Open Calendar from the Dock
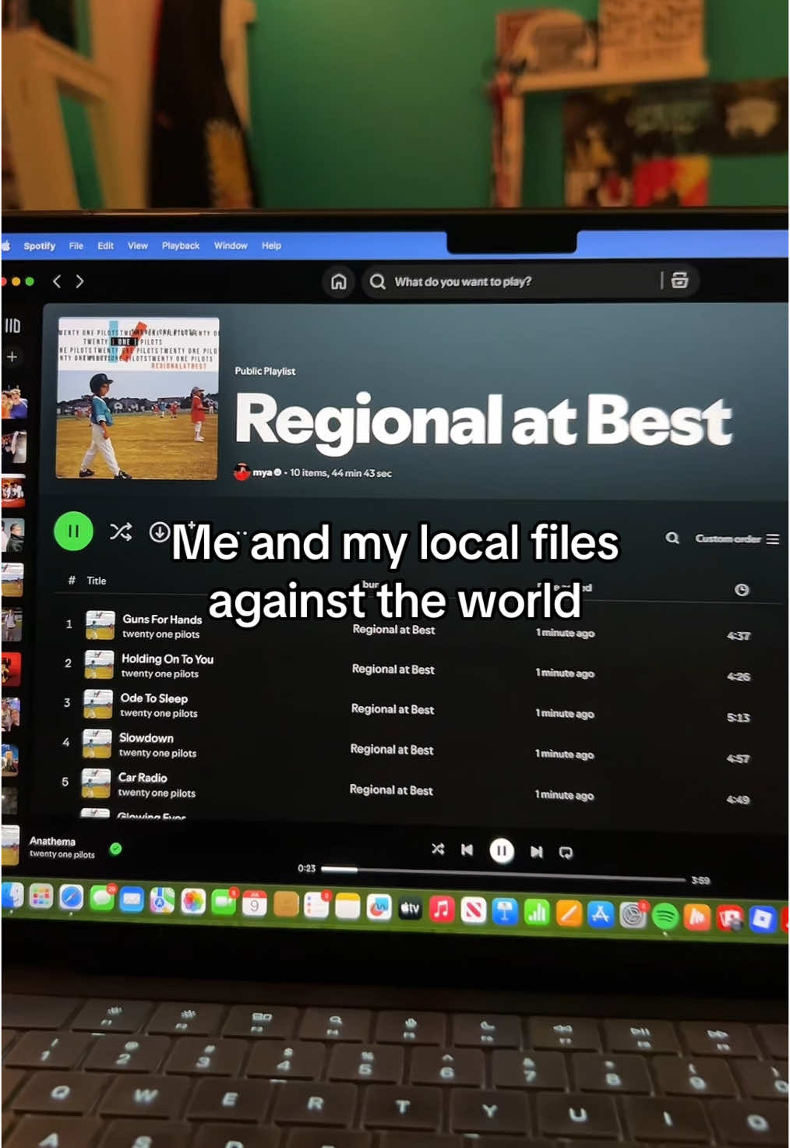Image resolution: width=790 pixels, height=1148 pixels. (x=254, y=903)
